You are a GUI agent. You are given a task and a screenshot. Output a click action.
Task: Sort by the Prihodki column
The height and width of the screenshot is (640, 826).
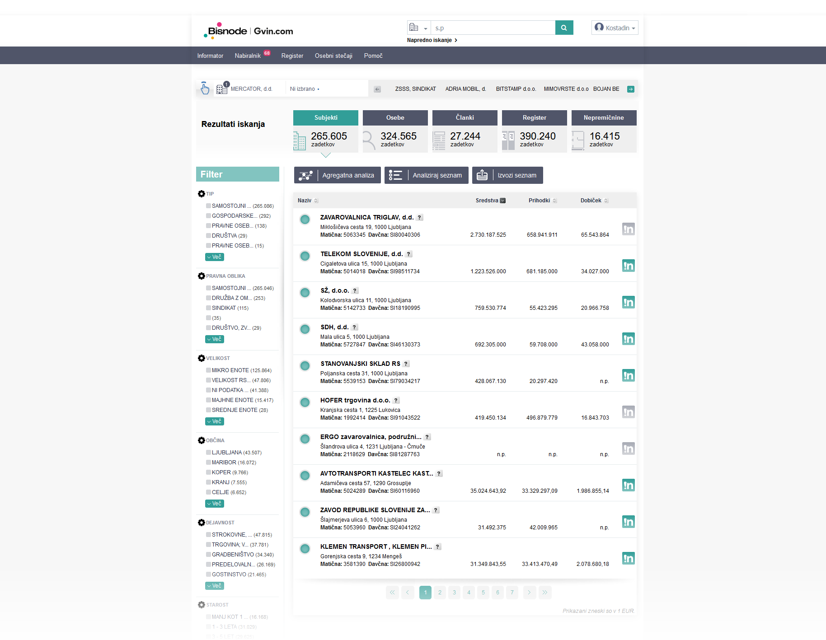tap(542, 201)
